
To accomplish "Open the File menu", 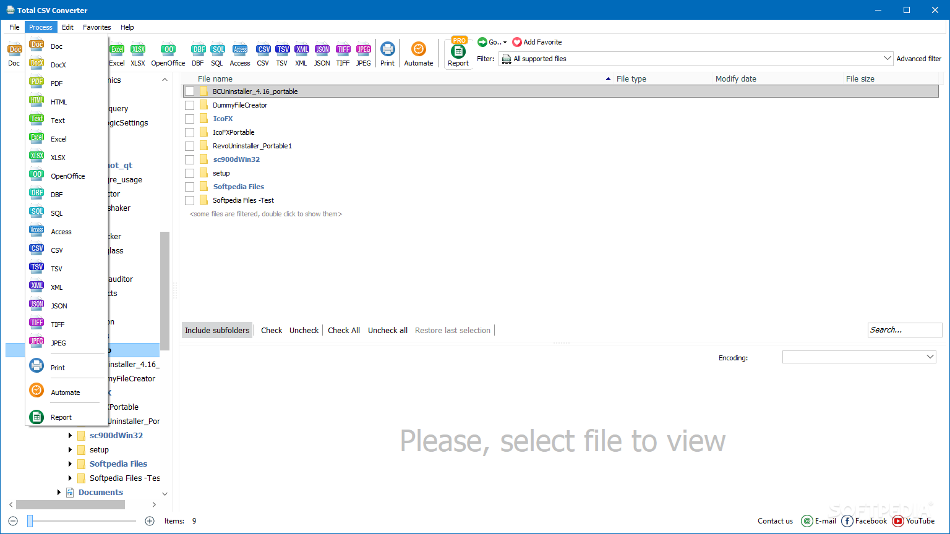I will click(14, 27).
